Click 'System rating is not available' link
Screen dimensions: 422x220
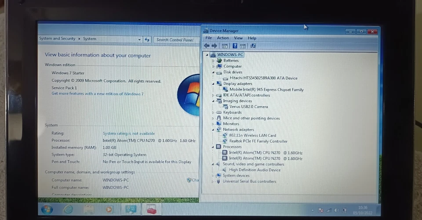point(129,133)
